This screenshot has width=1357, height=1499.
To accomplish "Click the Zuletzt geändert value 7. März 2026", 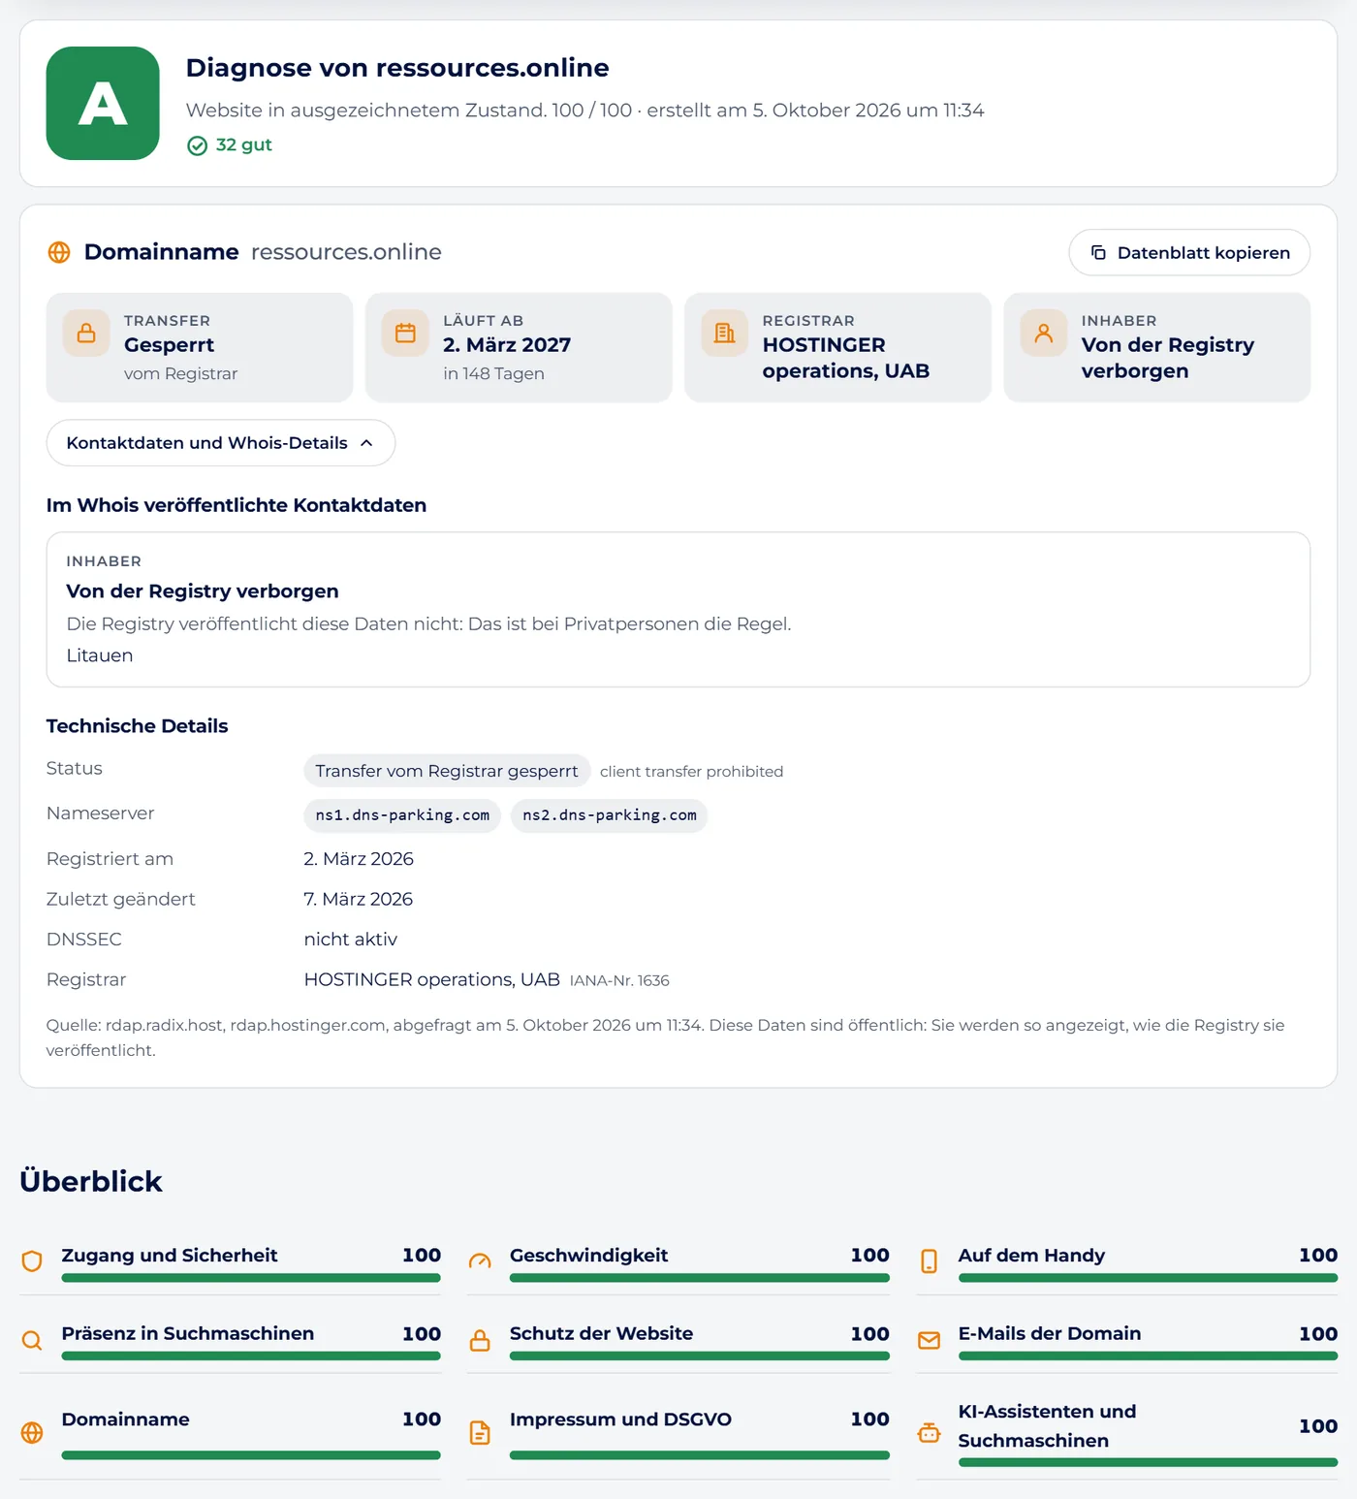I will tap(359, 899).
